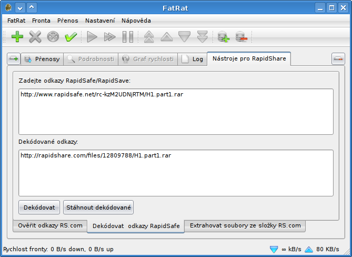The width and height of the screenshot is (352, 257).
Task: Open the FatRat menu
Action: coord(16,21)
